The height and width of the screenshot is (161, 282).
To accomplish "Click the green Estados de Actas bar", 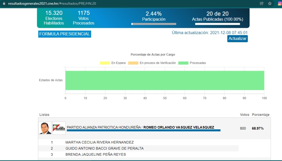I will coord(165,80).
